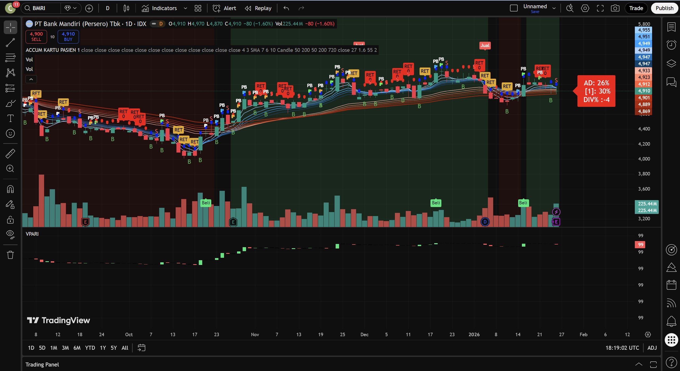This screenshot has width=680, height=371.
Task: Select the YTD time range tab
Action: [90, 348]
